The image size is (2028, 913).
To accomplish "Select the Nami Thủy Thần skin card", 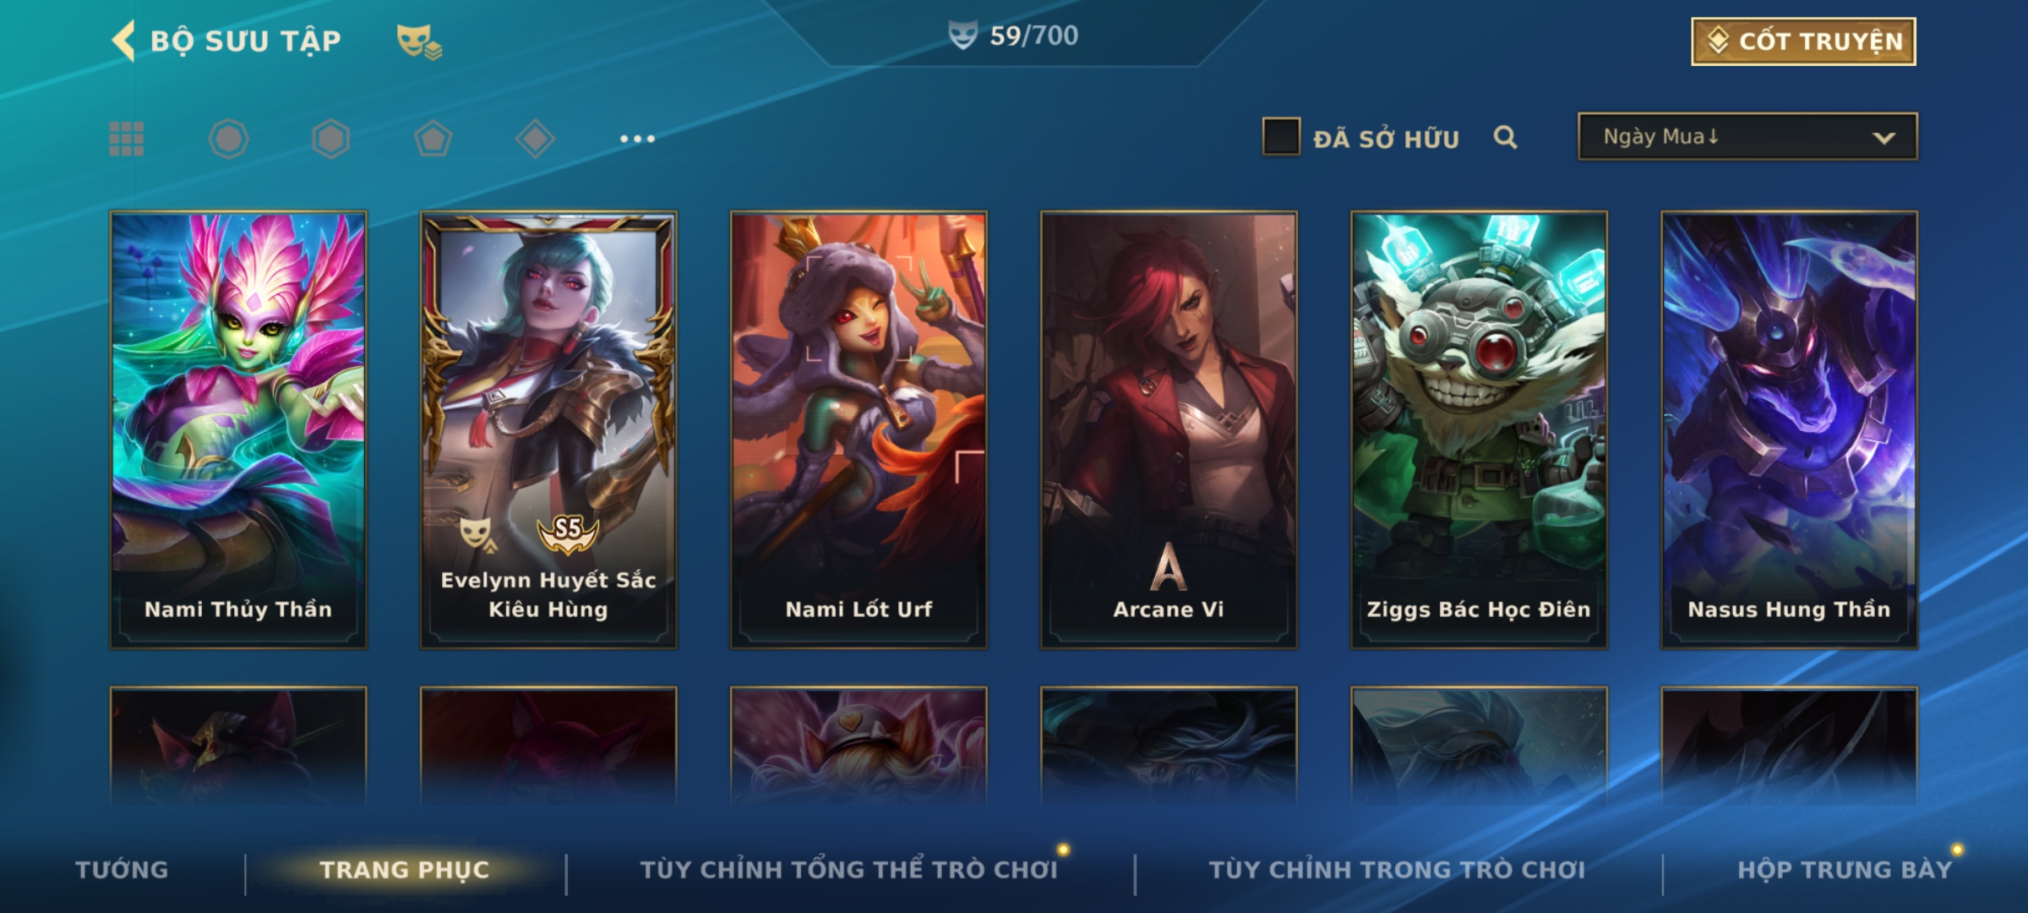I will tap(238, 430).
